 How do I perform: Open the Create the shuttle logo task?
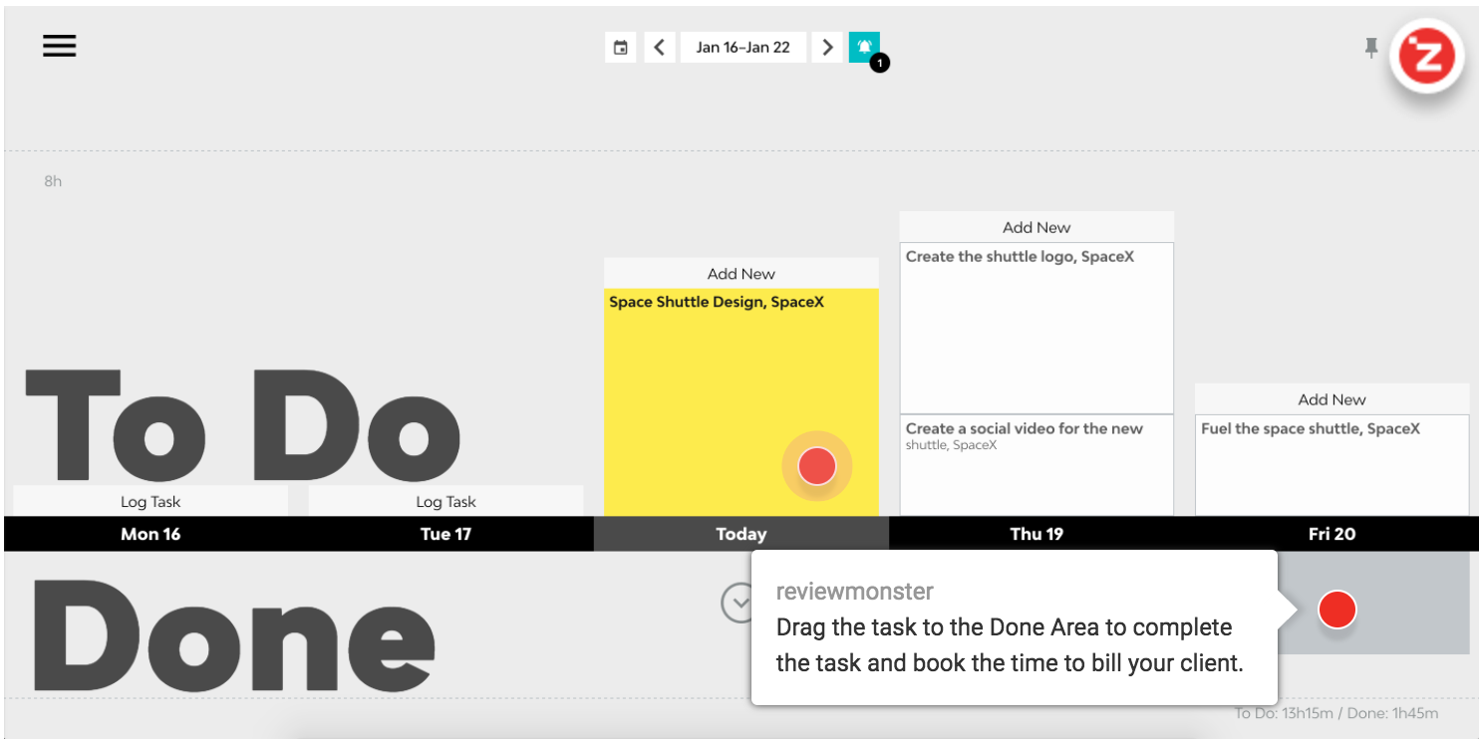coord(1036,329)
